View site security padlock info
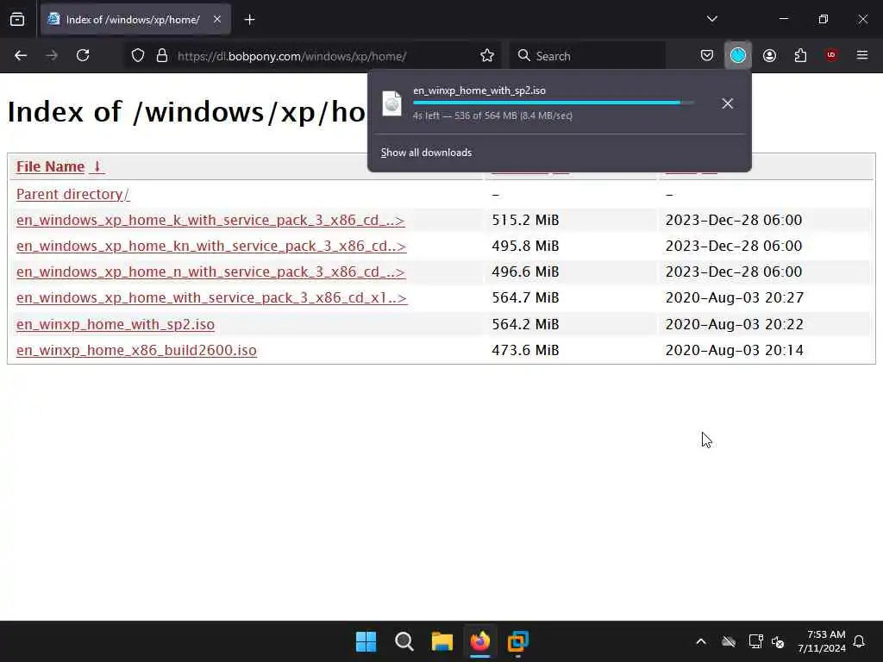The image size is (883, 662). tap(162, 56)
